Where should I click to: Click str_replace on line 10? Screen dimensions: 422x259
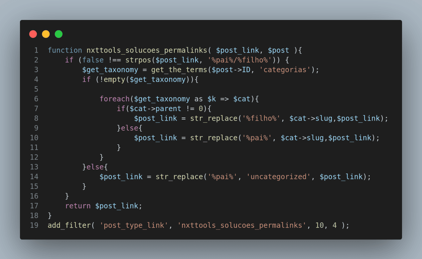(214, 138)
